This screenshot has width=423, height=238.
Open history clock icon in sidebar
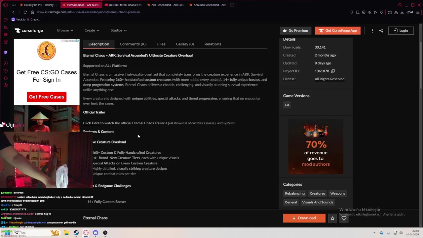(6, 71)
